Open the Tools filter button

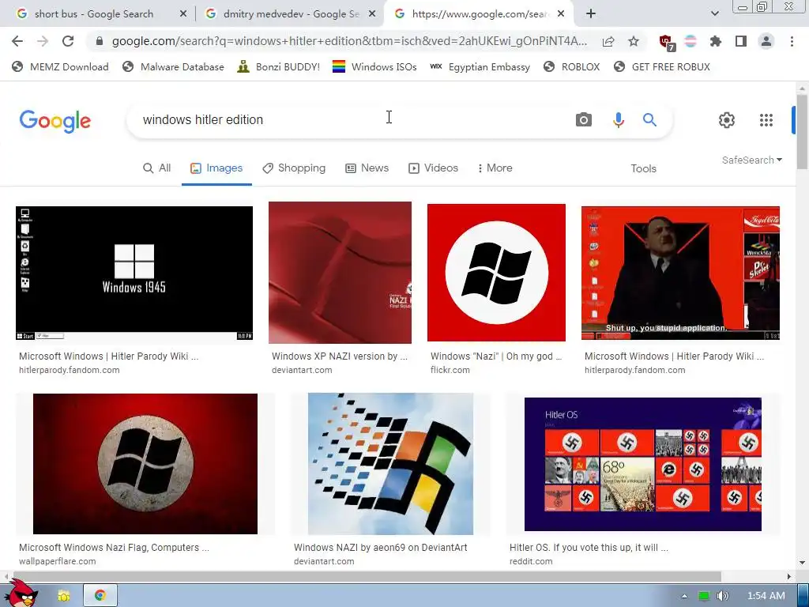point(643,169)
